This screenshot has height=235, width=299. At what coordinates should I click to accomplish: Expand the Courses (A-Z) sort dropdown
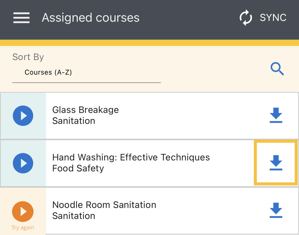click(x=87, y=73)
